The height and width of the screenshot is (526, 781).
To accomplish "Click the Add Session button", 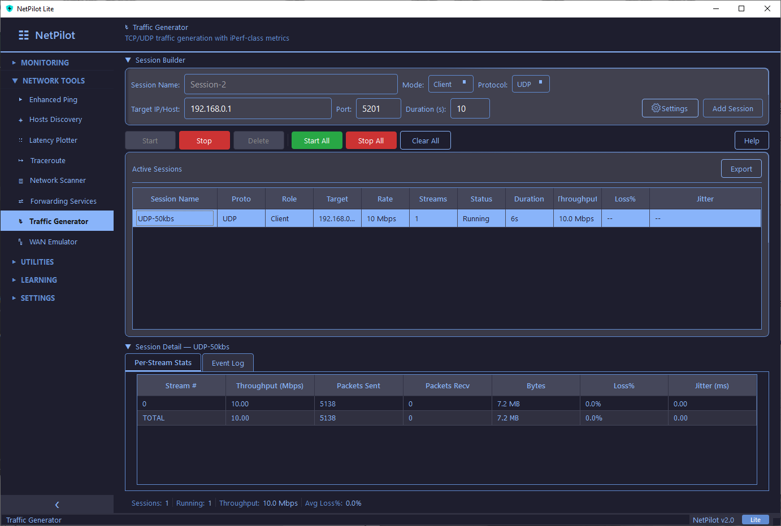I will 733,108.
